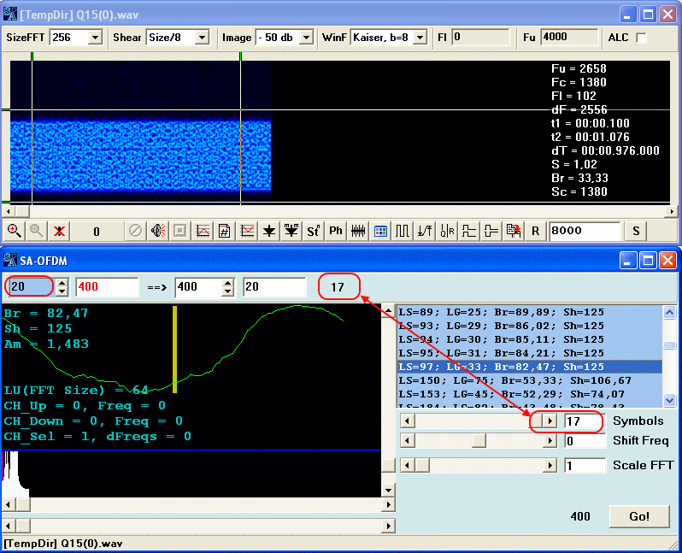Click the red X delete icon

[59, 231]
